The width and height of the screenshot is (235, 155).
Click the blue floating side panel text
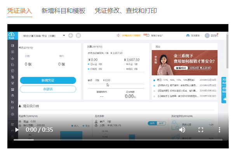tap(224, 85)
